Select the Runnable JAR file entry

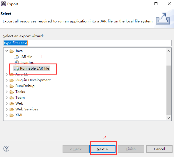pyautogui.click(x=35, y=68)
